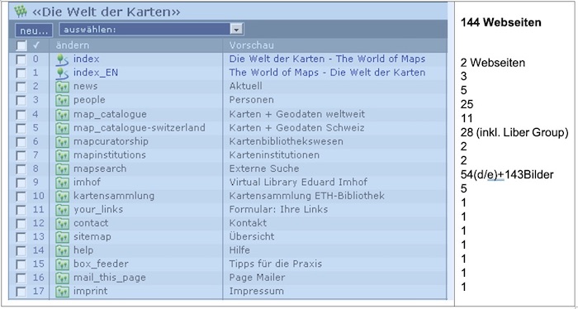Open the auswählen dropdown arrow
Viewport: 578px width, 309px height.
point(237,30)
